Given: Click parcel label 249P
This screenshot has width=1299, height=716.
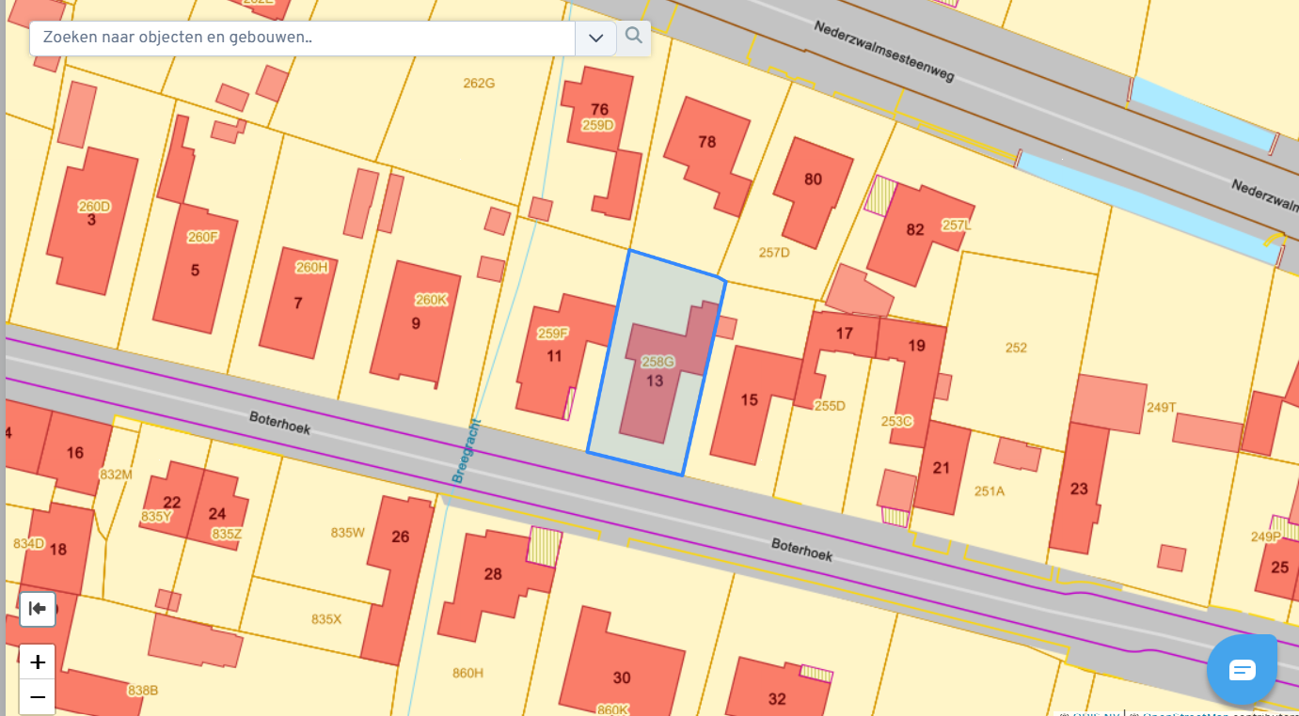Looking at the screenshot, I should click(1266, 537).
